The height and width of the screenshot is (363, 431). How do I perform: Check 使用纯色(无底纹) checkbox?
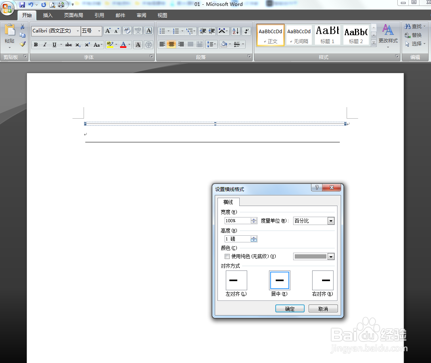pos(227,257)
